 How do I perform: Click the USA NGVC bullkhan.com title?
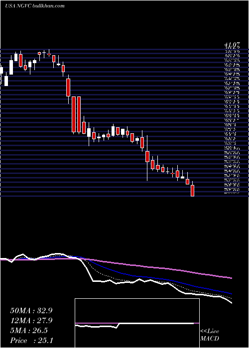coord(35,6)
